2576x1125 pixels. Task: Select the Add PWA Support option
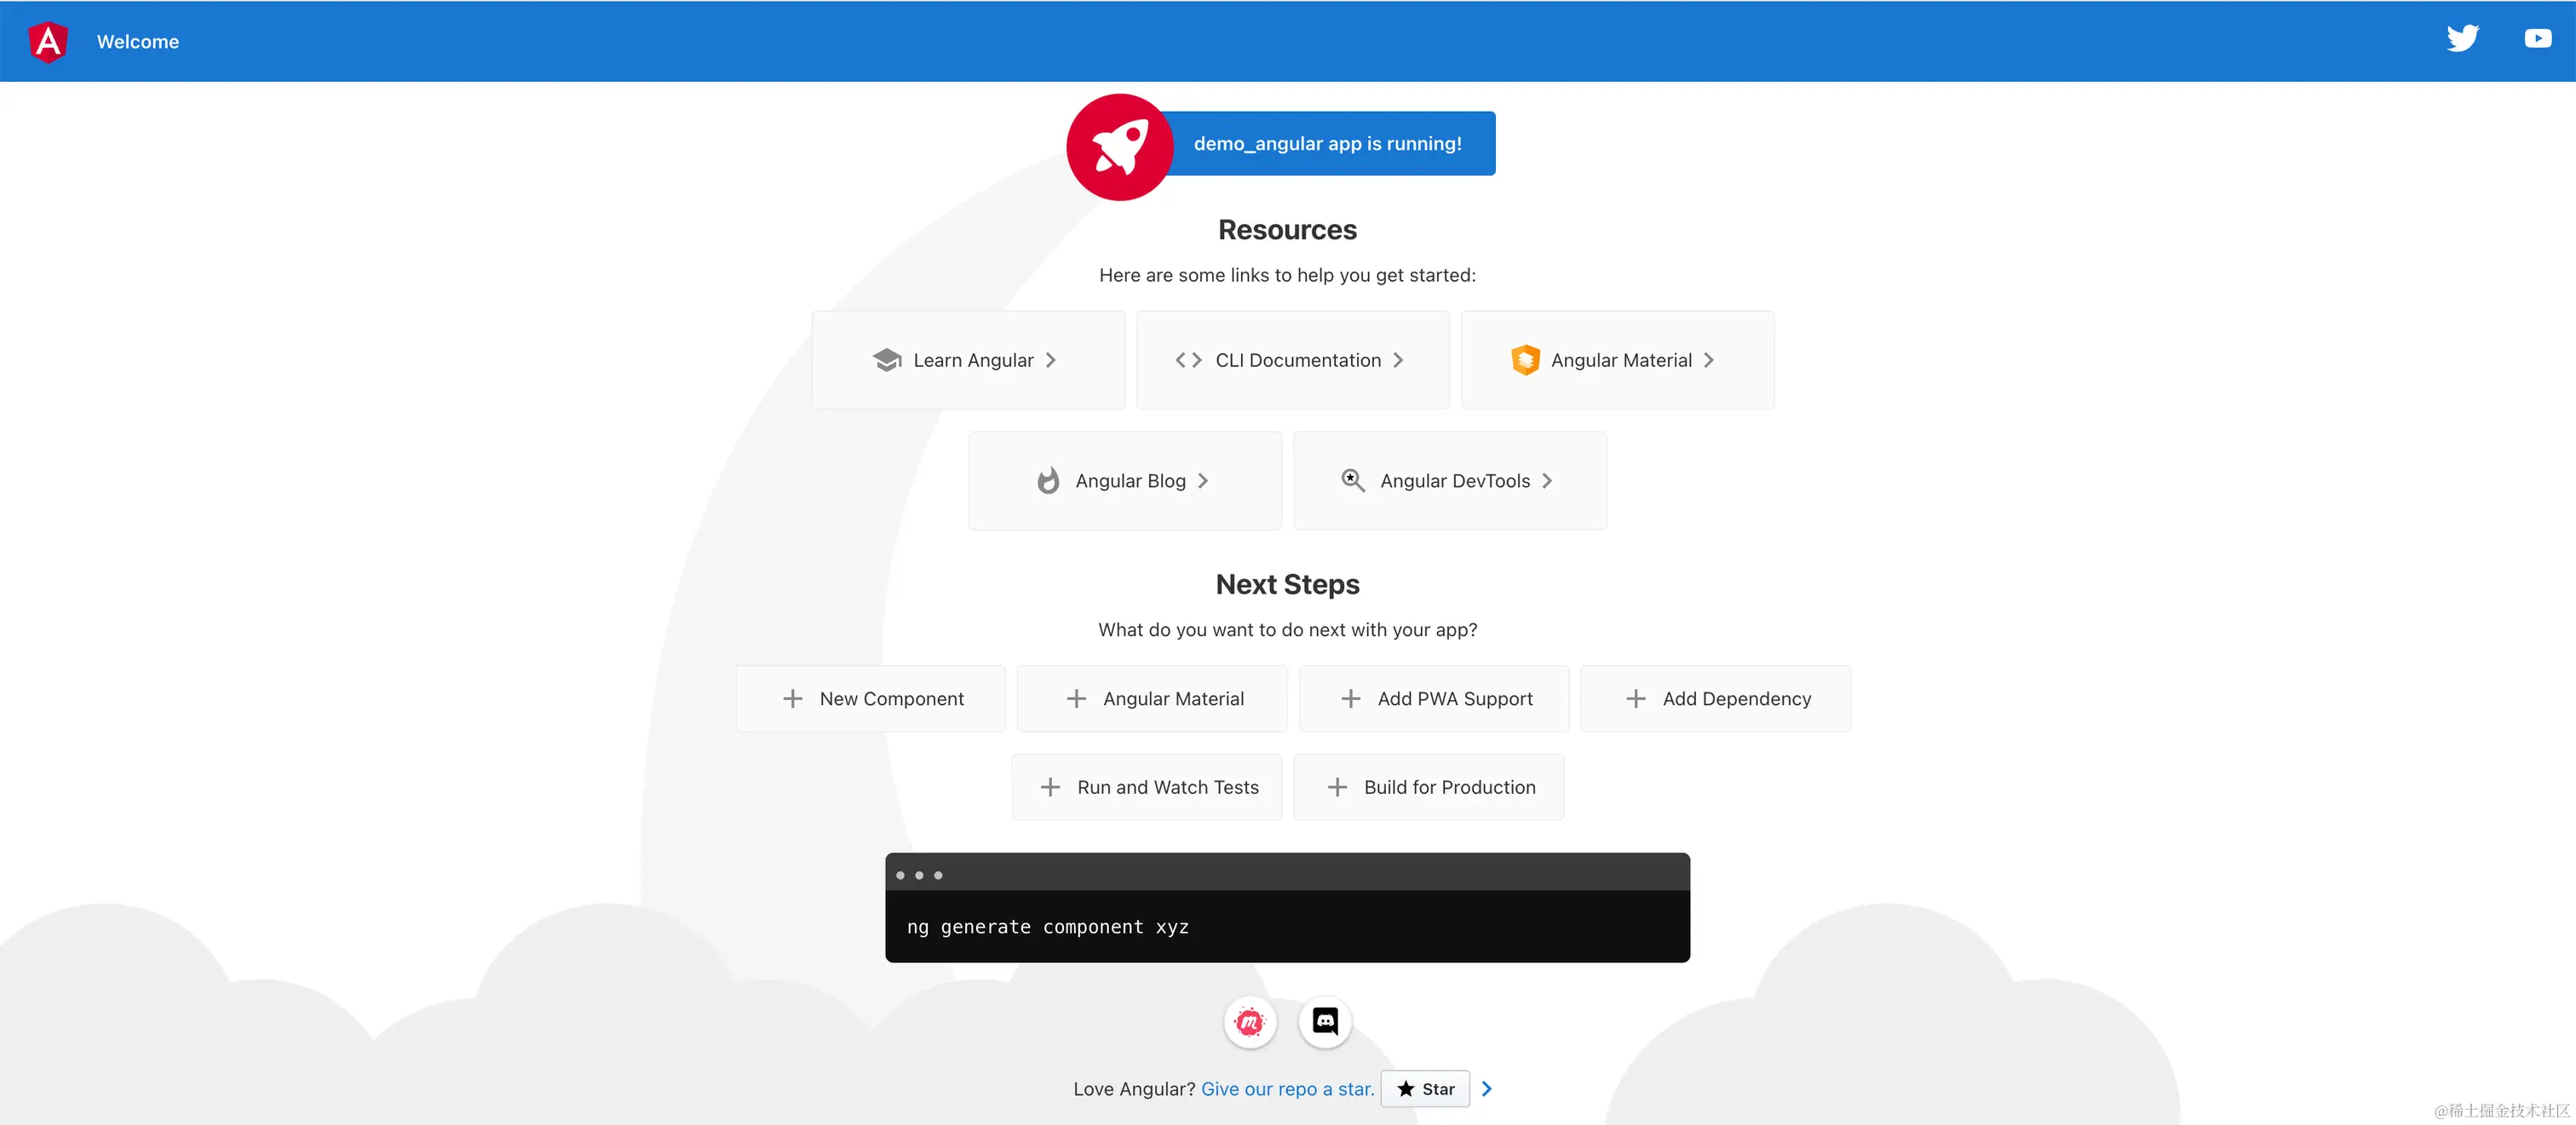click(x=1434, y=699)
